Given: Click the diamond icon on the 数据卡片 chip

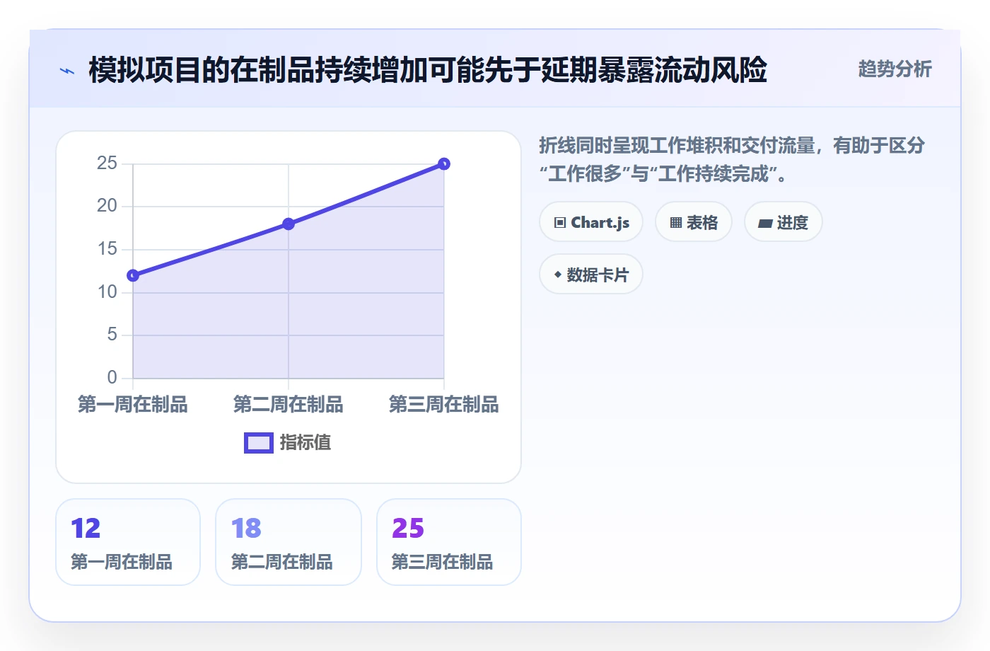Looking at the screenshot, I should (x=558, y=275).
